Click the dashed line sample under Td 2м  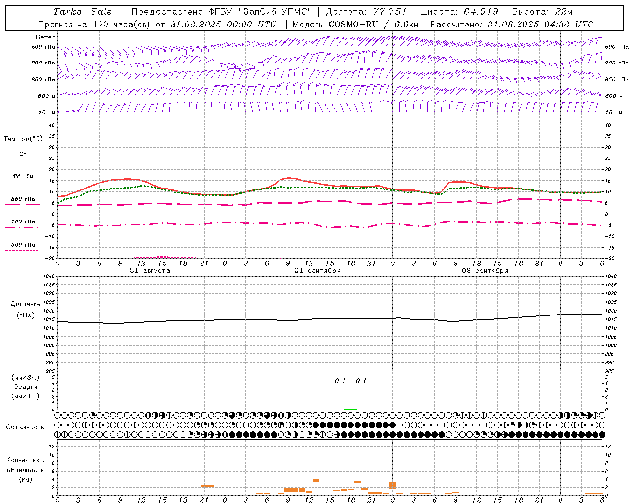pyautogui.click(x=22, y=182)
